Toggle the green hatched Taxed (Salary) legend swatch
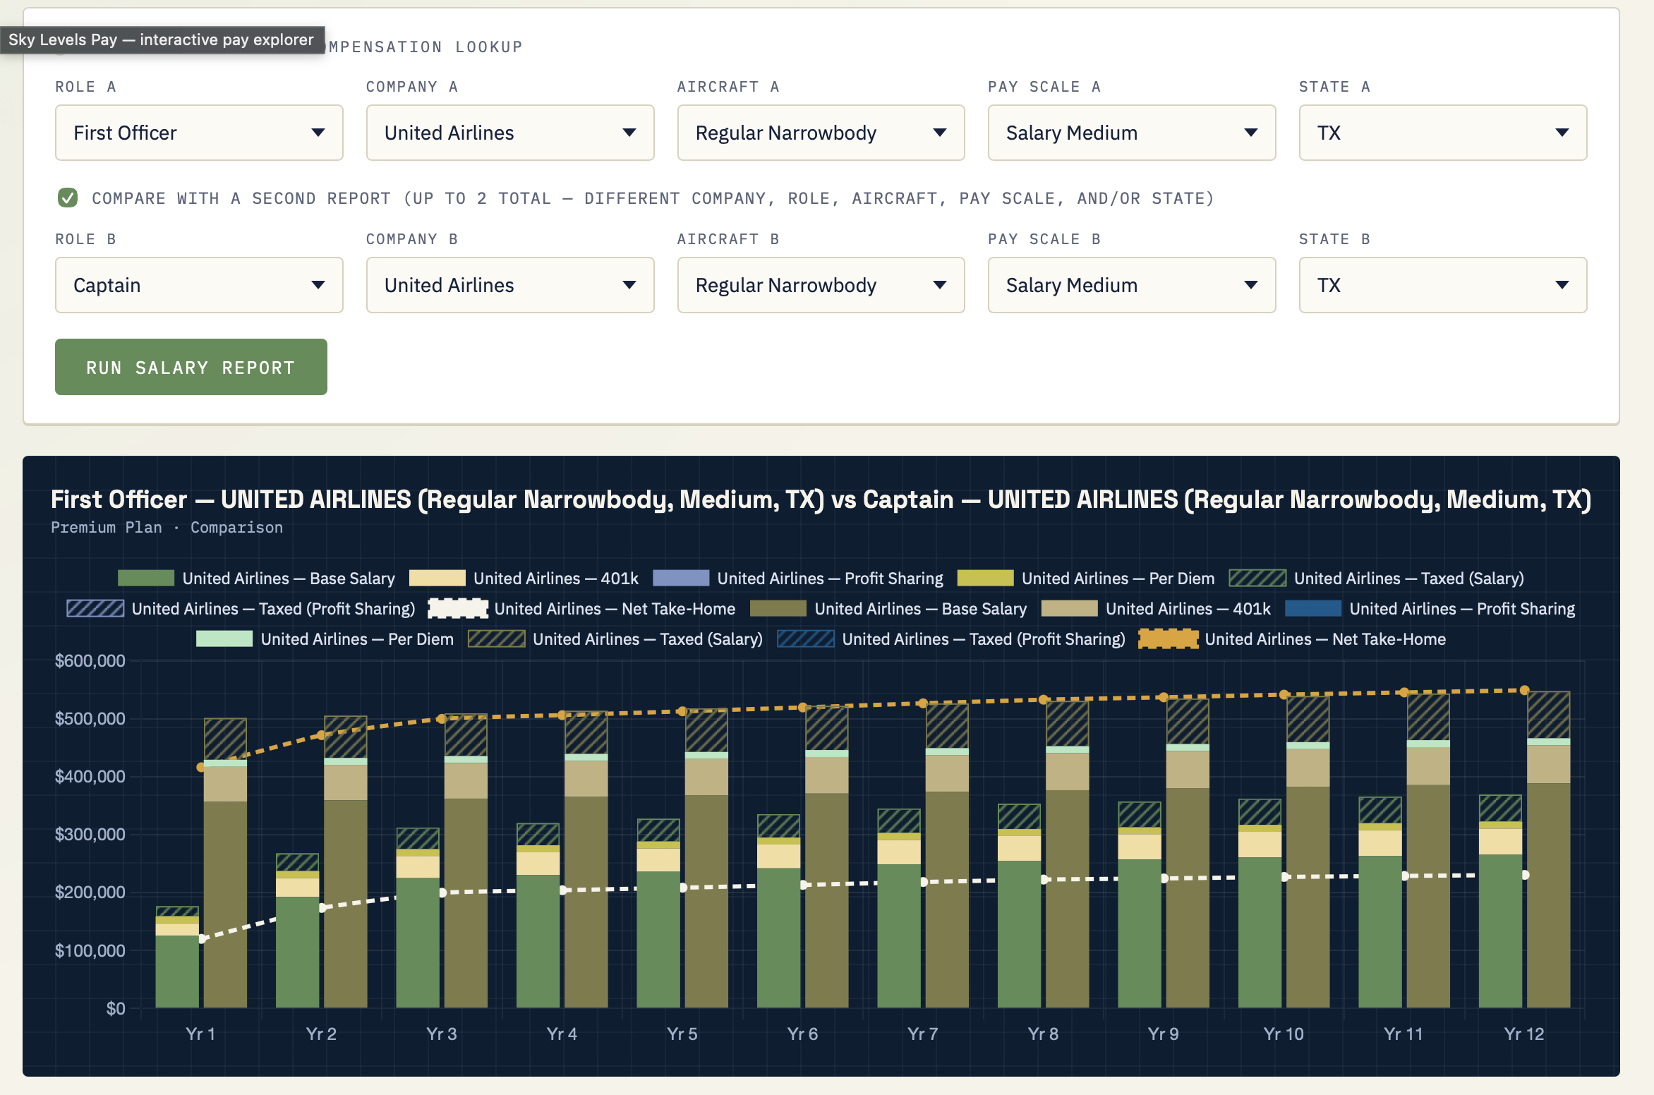 pos(1257,579)
